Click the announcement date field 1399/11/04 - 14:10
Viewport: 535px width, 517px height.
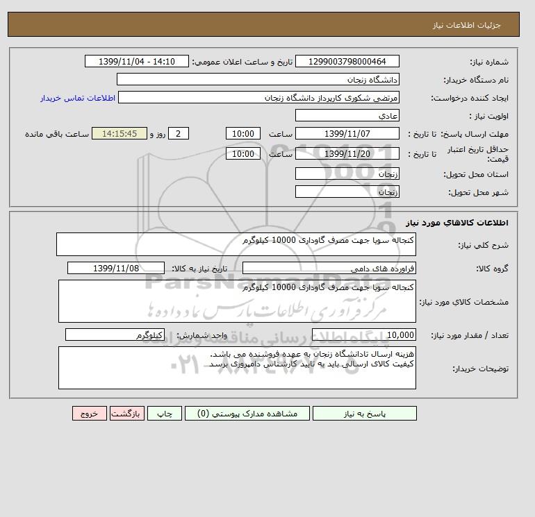pyautogui.click(x=136, y=61)
